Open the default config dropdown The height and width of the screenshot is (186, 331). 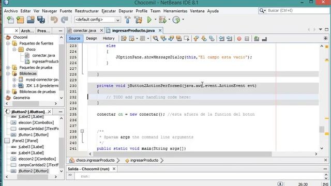[97, 20]
